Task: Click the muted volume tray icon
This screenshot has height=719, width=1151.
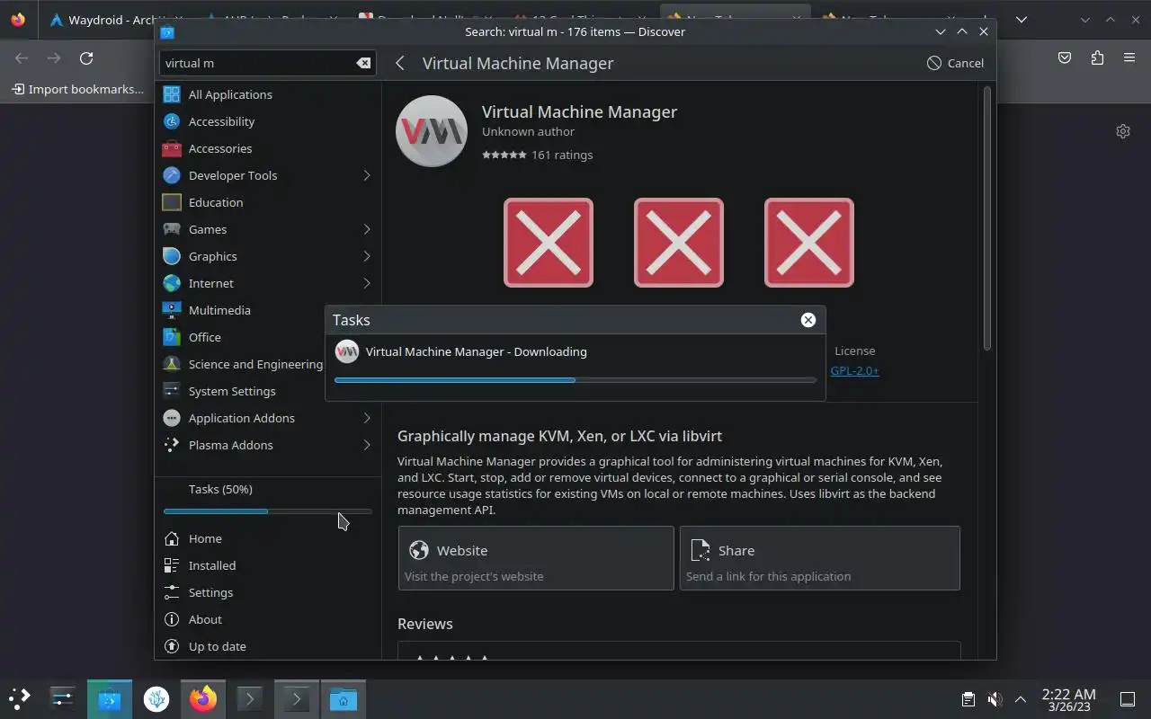Action: point(995,699)
